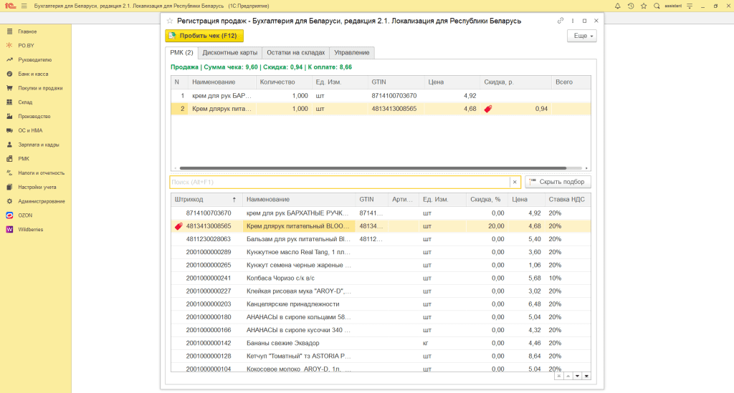This screenshot has height=393, width=734.
Task: Switch to РМК (2) tab
Action: [181, 52]
